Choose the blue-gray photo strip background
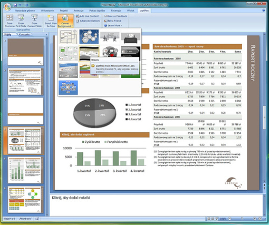Viewport: 269px width, 225px height. coord(68,71)
